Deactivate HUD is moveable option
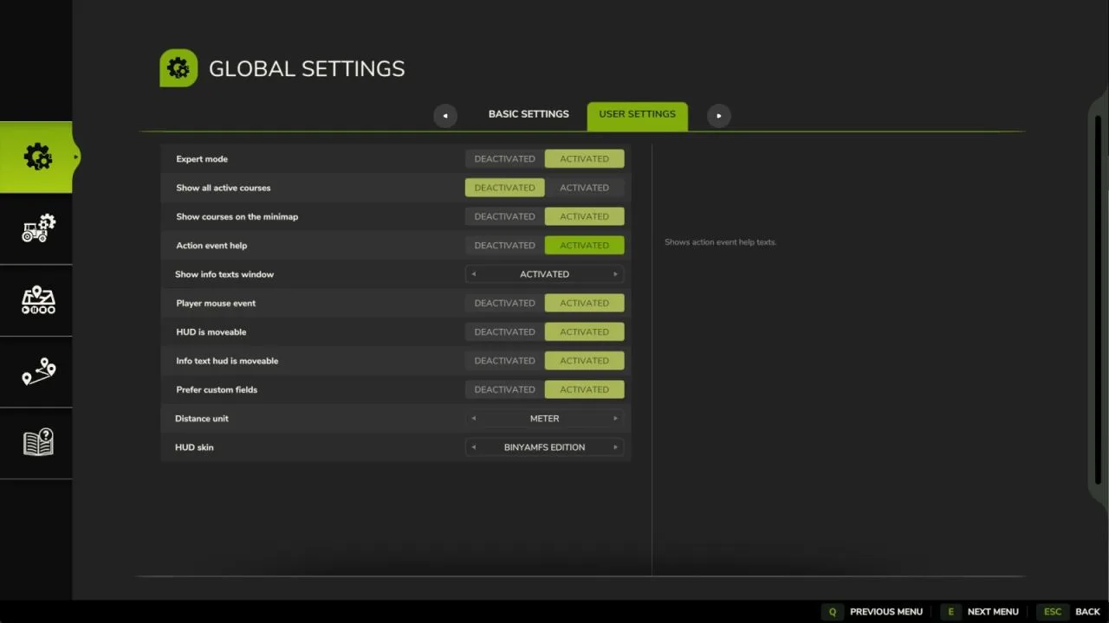1109x623 pixels. click(505, 331)
